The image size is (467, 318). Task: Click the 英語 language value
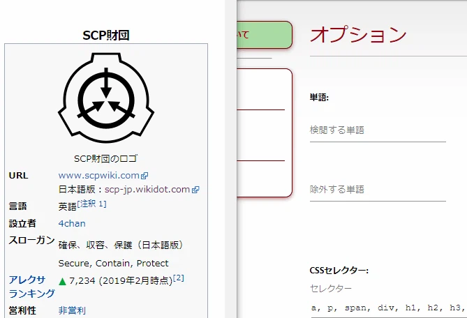point(67,206)
